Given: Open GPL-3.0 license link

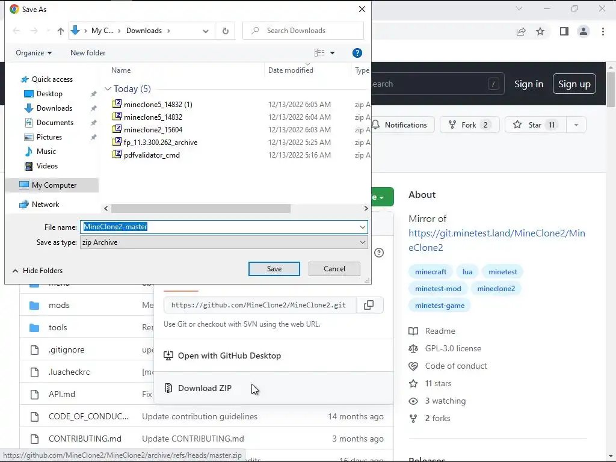Looking at the screenshot, I should coord(453,348).
